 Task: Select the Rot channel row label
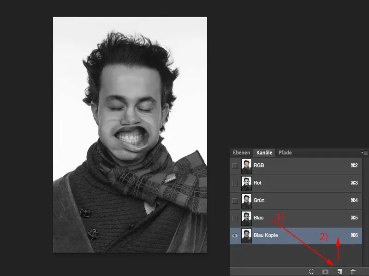[x=257, y=183]
